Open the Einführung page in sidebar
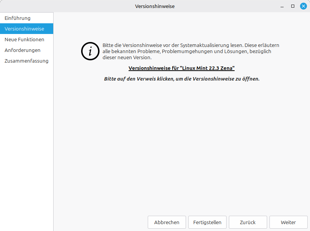The image size is (310, 231). click(18, 18)
